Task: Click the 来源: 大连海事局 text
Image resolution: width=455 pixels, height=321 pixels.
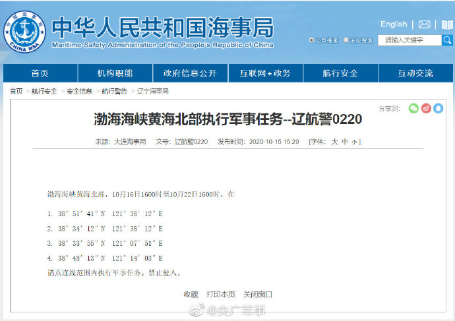Action: pyautogui.click(x=121, y=142)
